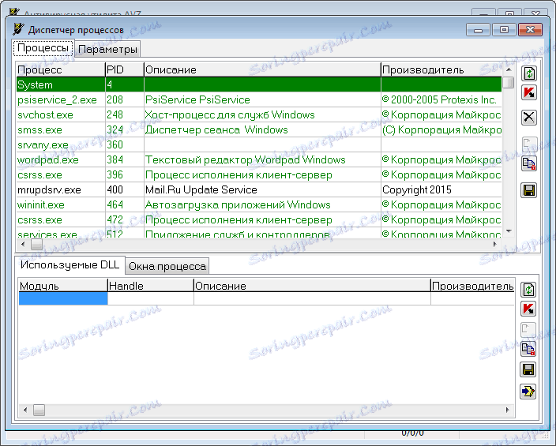The image size is (556, 446).
Task: Save the DLL list with the floppy icon
Action: tap(528, 369)
